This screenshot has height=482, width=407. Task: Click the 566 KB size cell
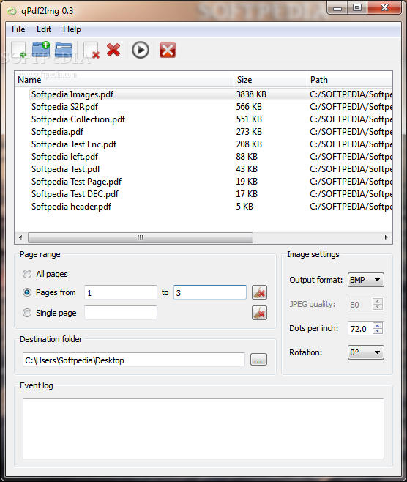[x=249, y=107]
